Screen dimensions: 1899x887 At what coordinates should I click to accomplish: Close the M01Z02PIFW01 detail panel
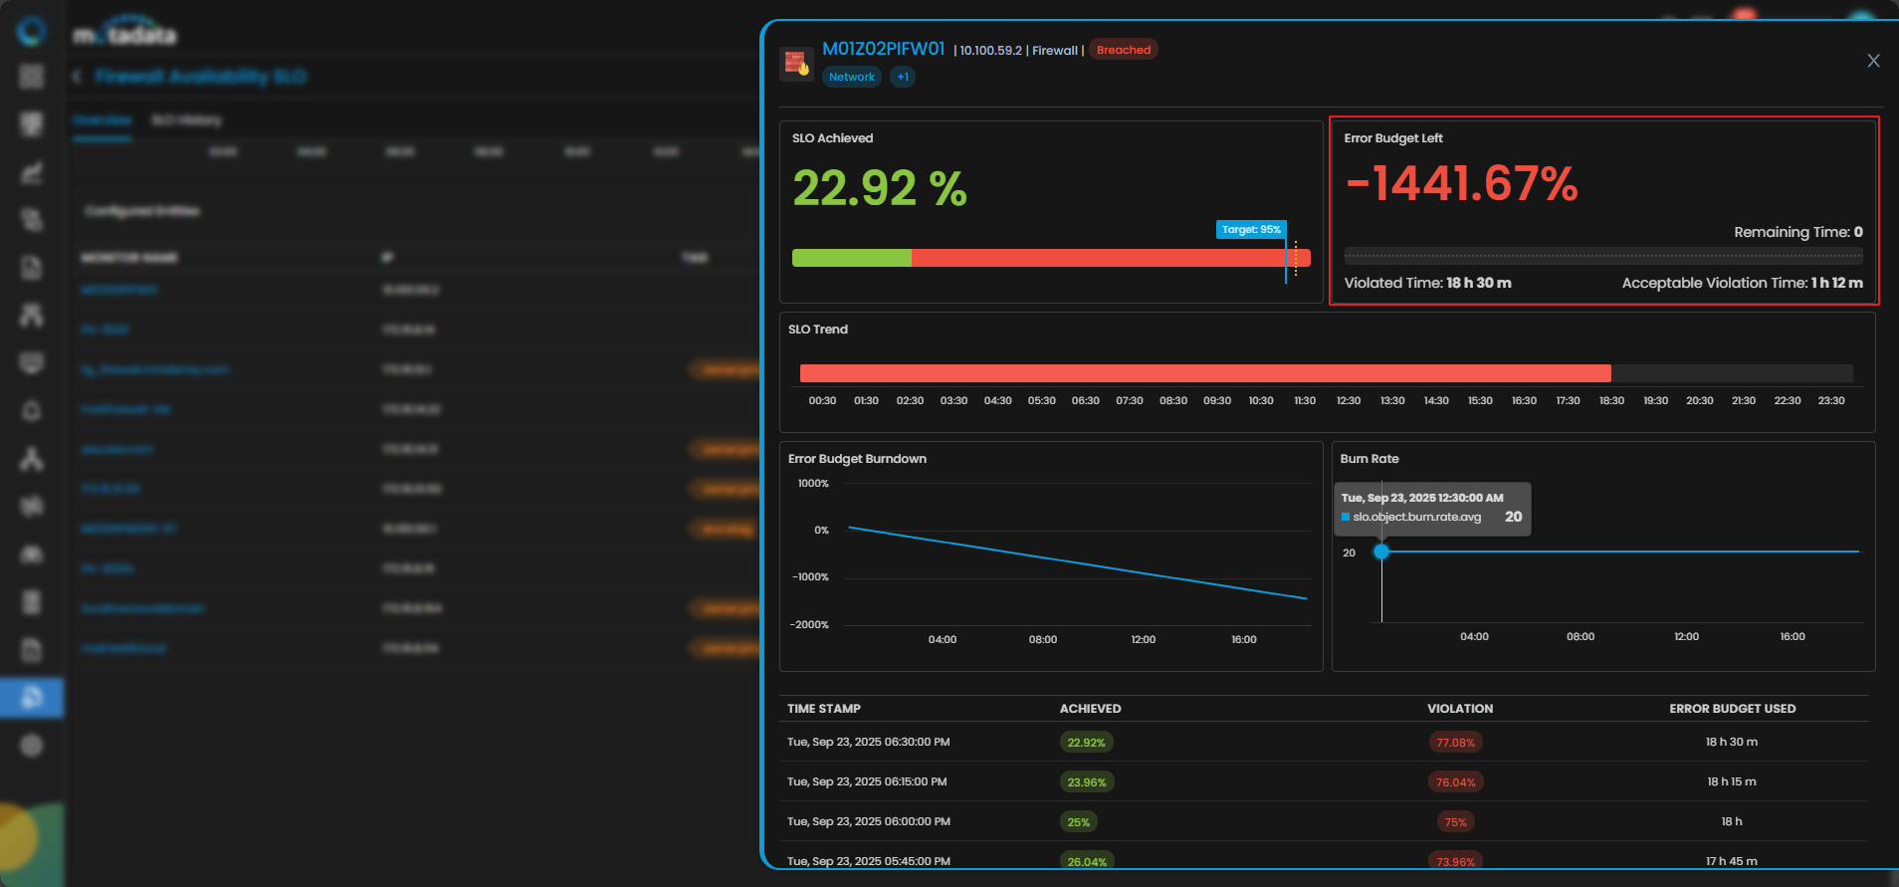pyautogui.click(x=1873, y=61)
